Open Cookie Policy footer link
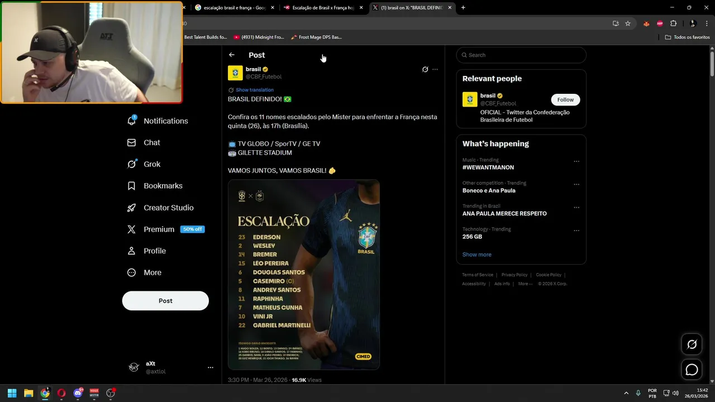Viewport: 715px width, 402px height. pos(549,275)
